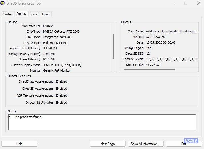Click the Main Driver nvldumdx.dll value
This screenshot has height=149, width=204.
pos(172,31)
